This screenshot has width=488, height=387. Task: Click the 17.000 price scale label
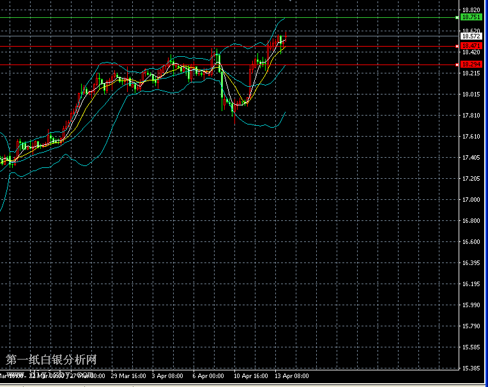[x=471, y=199]
